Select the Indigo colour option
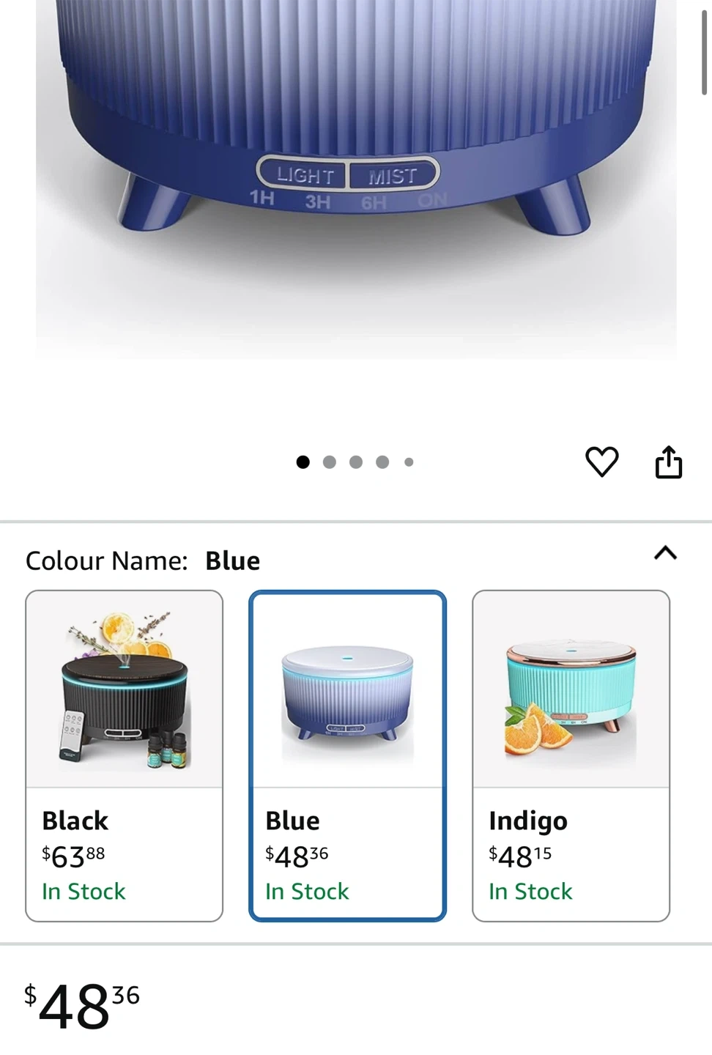Image resolution: width=712 pixels, height=1055 pixels. [571, 755]
